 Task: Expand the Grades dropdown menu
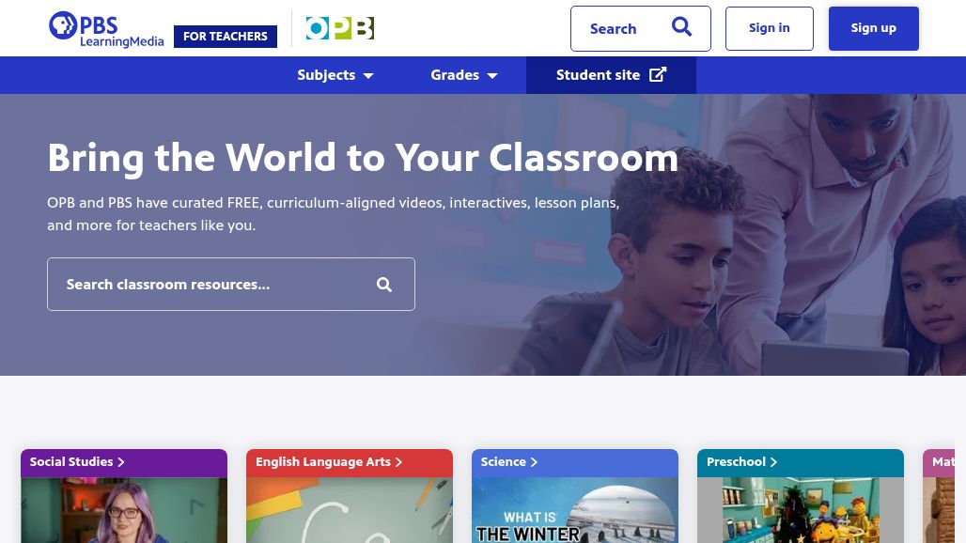(x=464, y=75)
